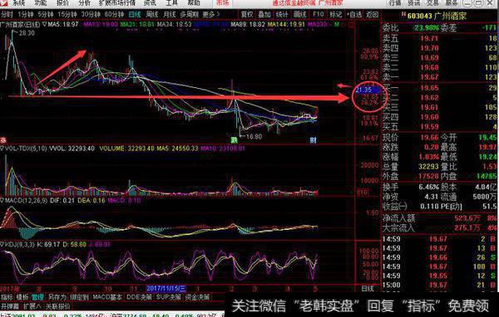Image resolution: width=499 pixels, height=317 pixels.
Task: Switch to 分时 time-share period
Action: (7, 15)
